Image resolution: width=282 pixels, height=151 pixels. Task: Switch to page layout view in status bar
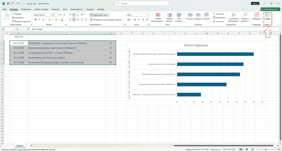(x=247, y=149)
